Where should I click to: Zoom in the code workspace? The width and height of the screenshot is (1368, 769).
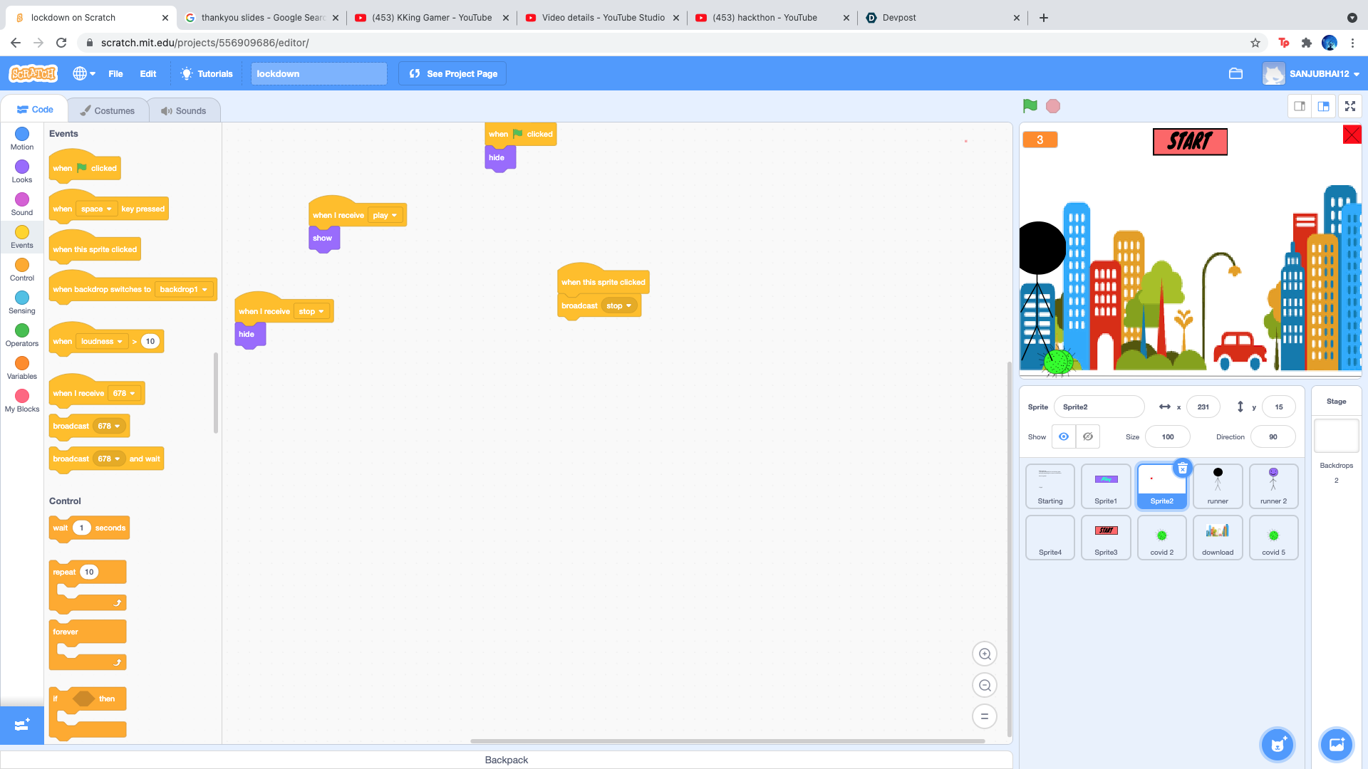point(985,654)
